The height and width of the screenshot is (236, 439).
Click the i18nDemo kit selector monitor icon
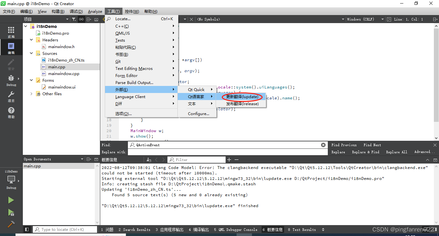tap(11, 180)
